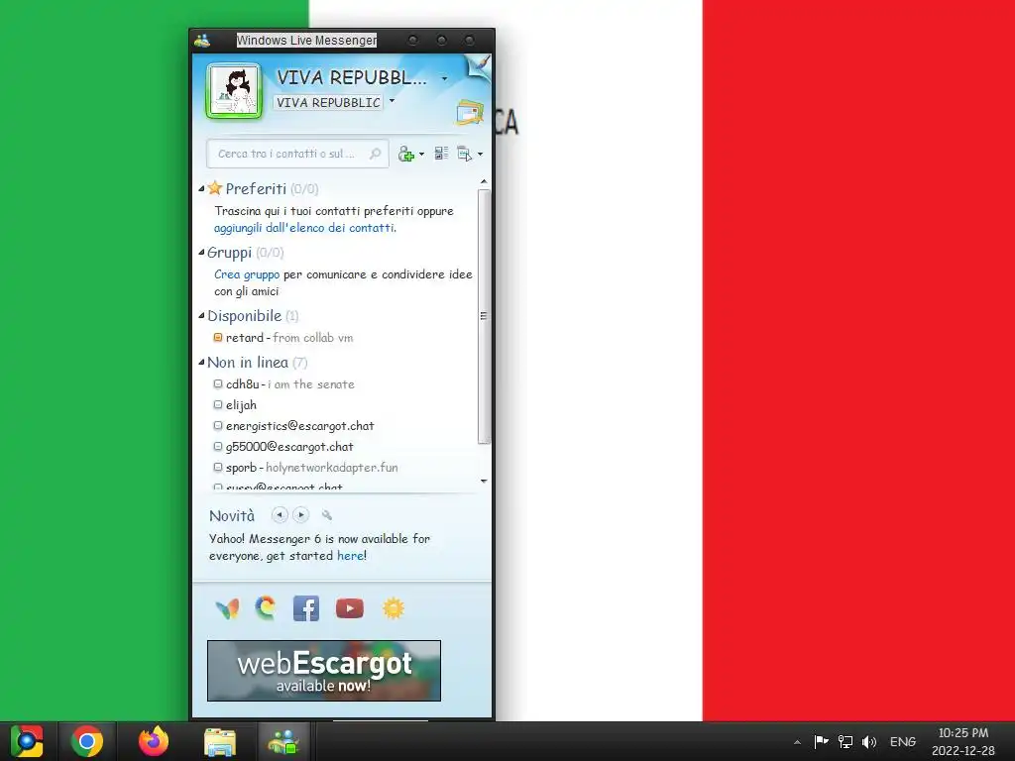
Task: Click the Preferiti star icon
Action: (x=215, y=188)
